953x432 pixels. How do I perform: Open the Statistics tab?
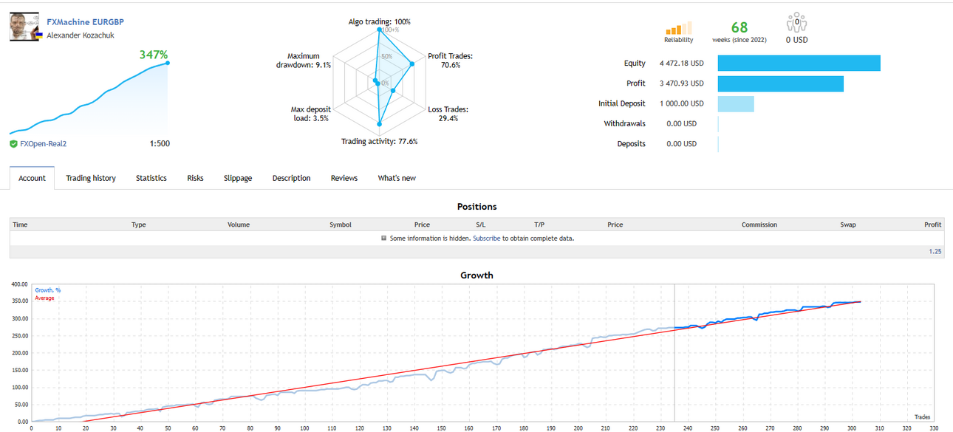(x=151, y=178)
